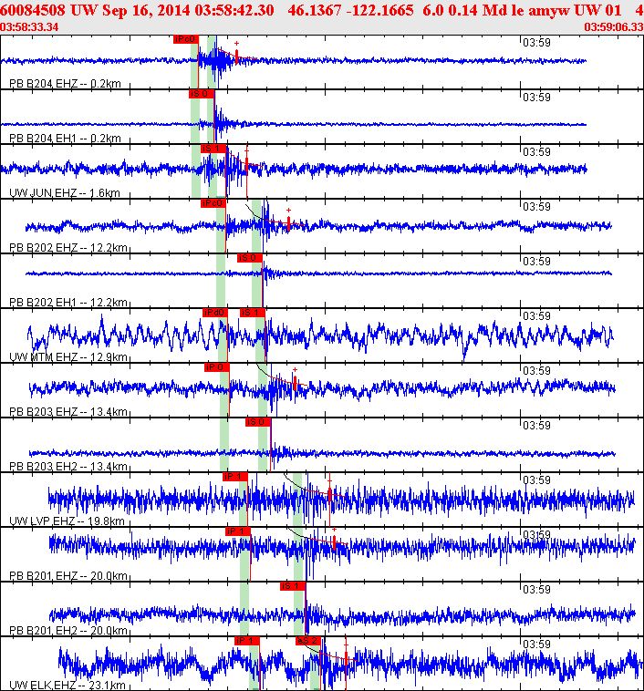Click the 'PB B203 EHZ -- 13.4km' channel label

(x=68, y=411)
